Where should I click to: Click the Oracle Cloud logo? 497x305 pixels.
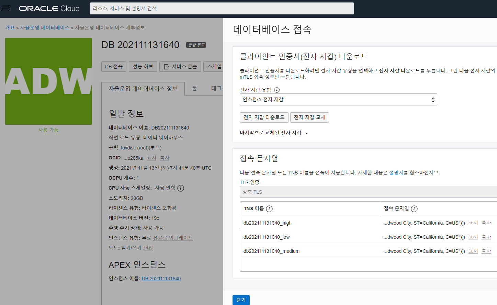[x=49, y=9]
